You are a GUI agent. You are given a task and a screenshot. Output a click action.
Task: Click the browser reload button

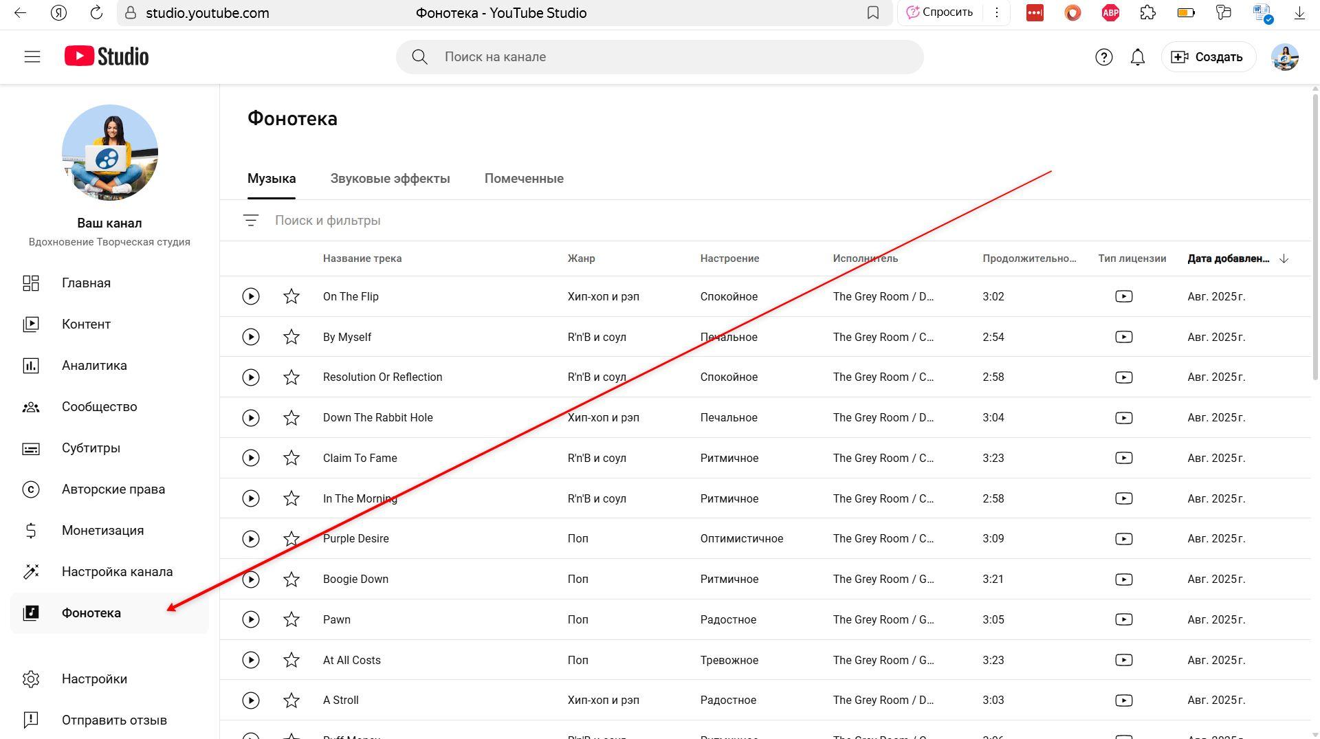coord(96,12)
